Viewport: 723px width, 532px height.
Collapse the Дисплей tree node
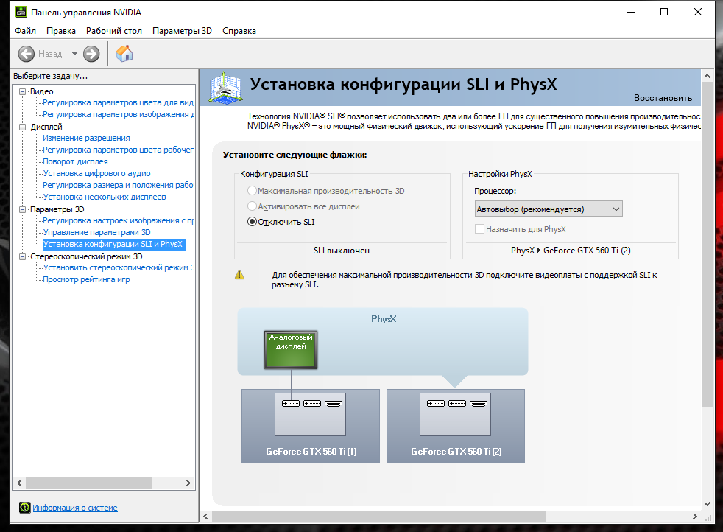(22, 127)
